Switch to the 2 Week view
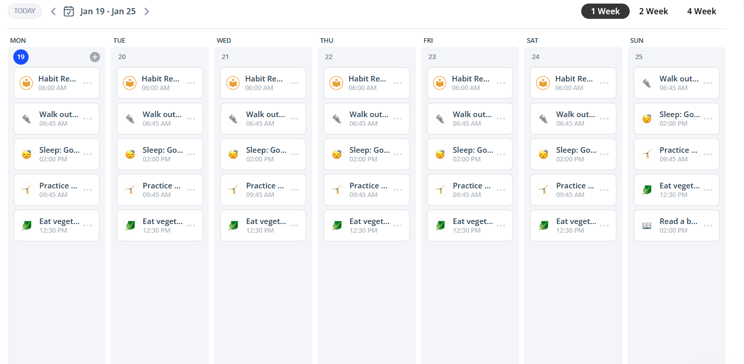 coord(654,11)
